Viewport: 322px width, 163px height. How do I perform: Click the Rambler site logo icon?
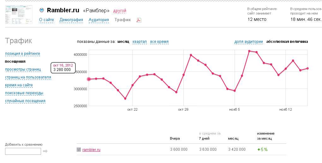(42, 10)
